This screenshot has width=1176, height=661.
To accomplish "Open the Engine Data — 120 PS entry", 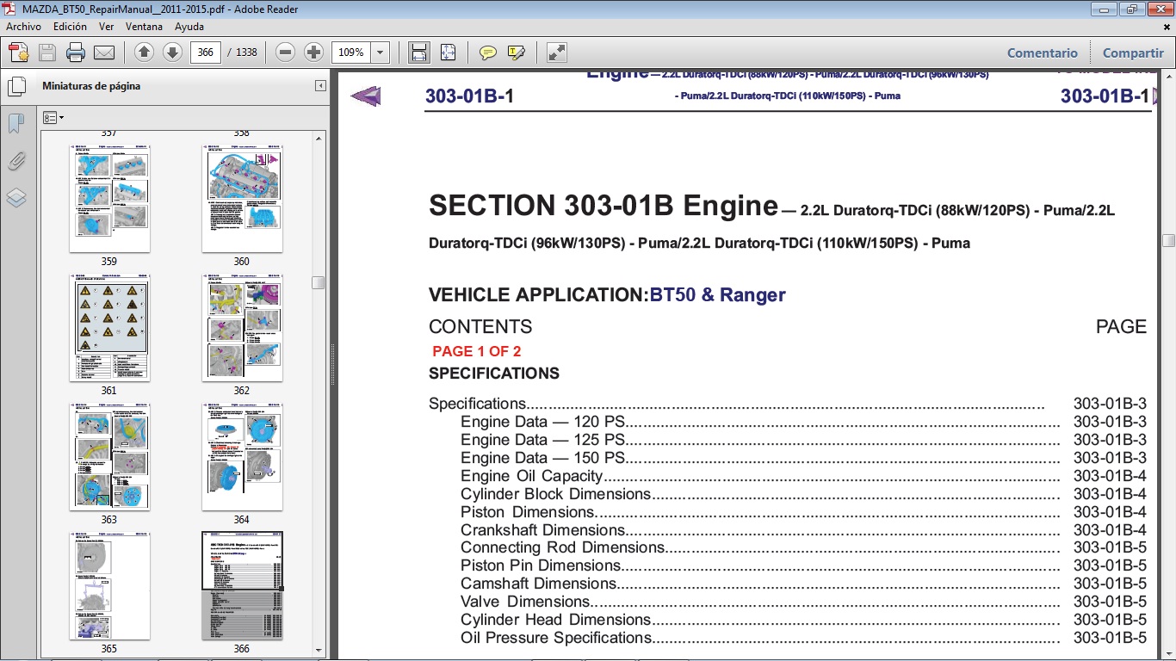I will pyautogui.click(x=803, y=422).
